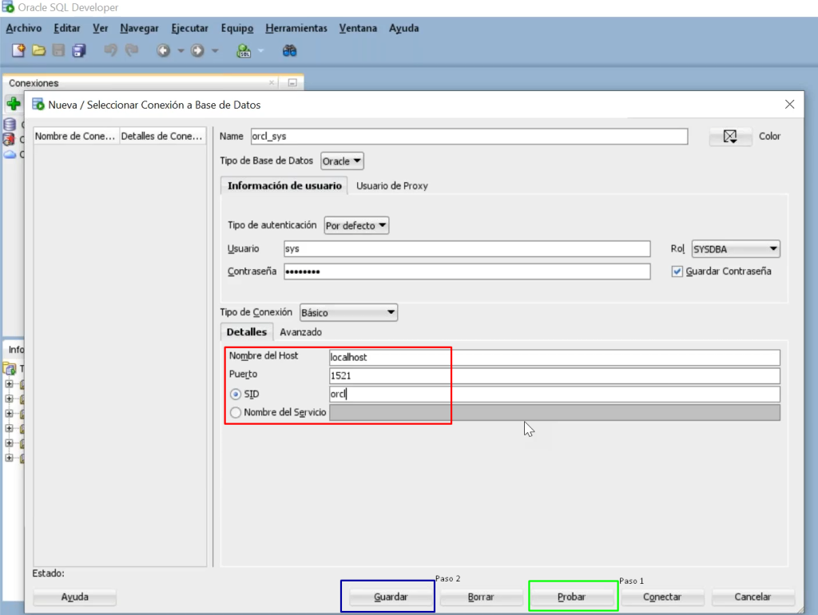
Task: Open the Archivo menu
Action: point(24,28)
